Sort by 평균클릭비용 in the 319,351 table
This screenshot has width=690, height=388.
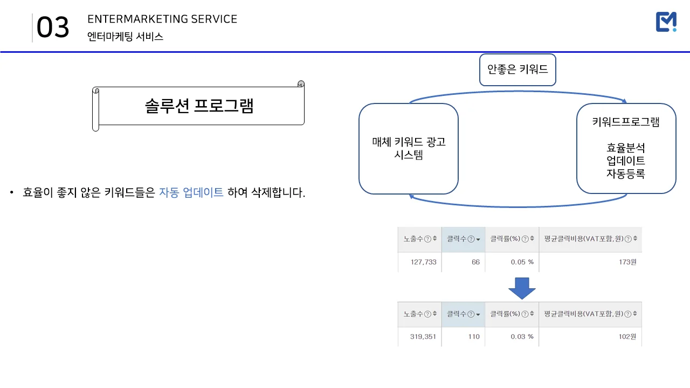[635, 314]
